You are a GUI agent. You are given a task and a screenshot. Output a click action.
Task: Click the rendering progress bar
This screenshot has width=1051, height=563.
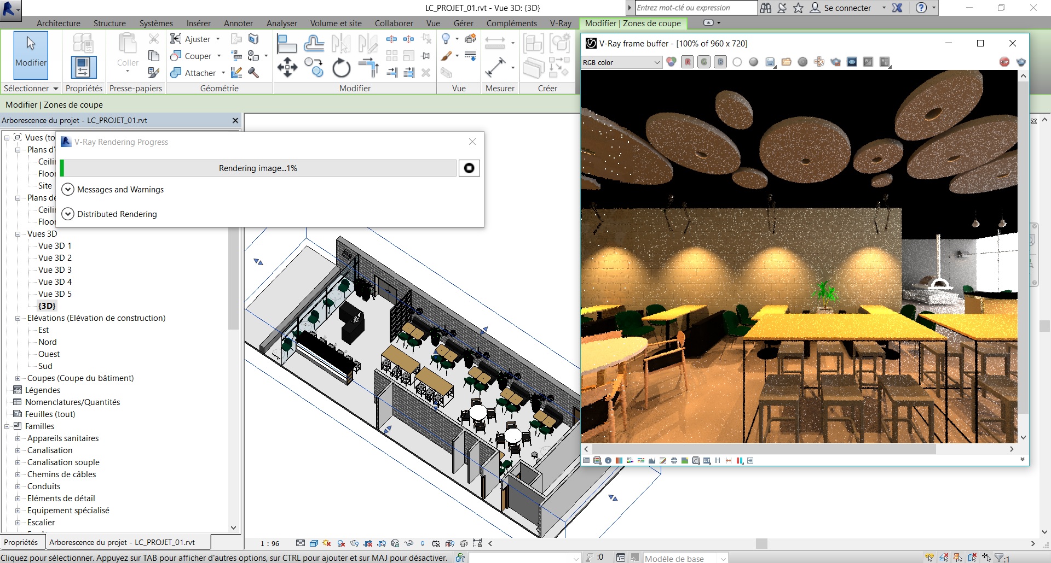coord(257,168)
